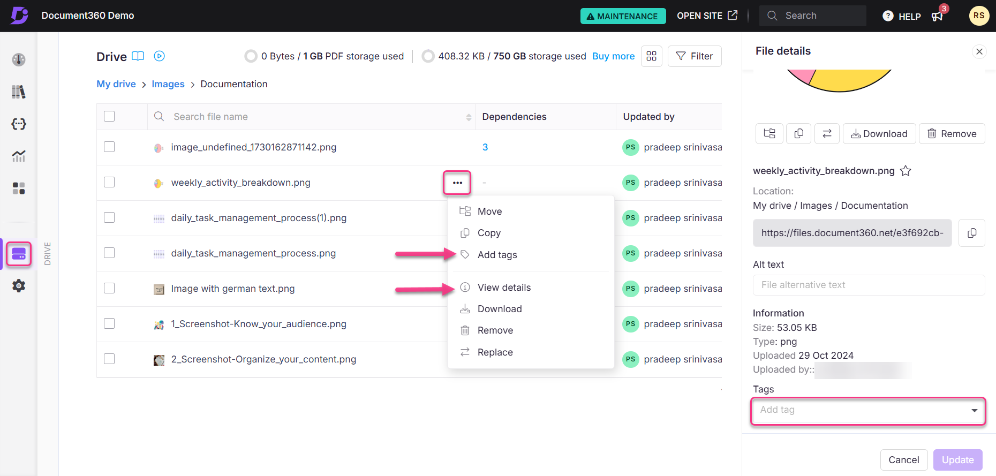Open the API documentation braces icon

[19, 124]
